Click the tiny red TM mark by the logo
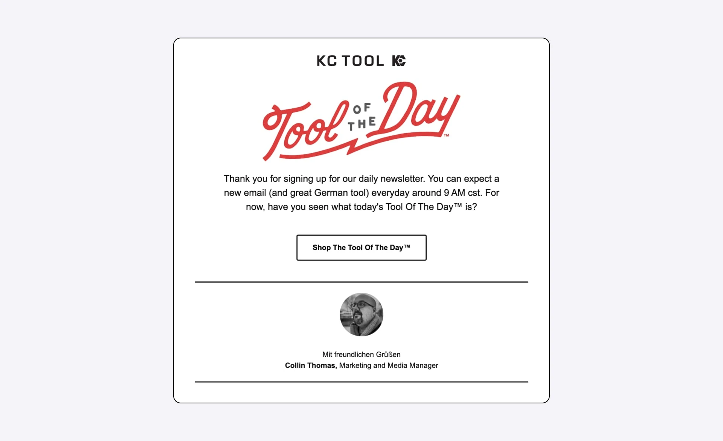The height and width of the screenshot is (441, 723). (x=447, y=135)
